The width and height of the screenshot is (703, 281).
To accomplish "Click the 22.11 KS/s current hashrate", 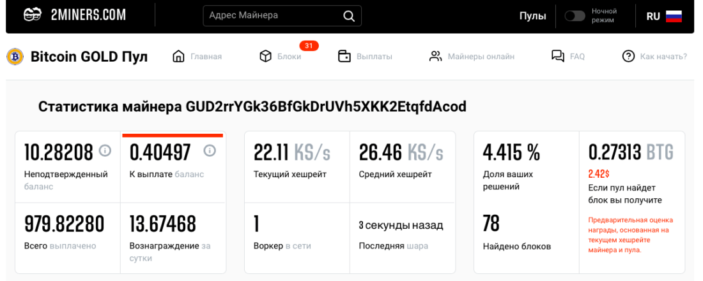I will 292,152.
